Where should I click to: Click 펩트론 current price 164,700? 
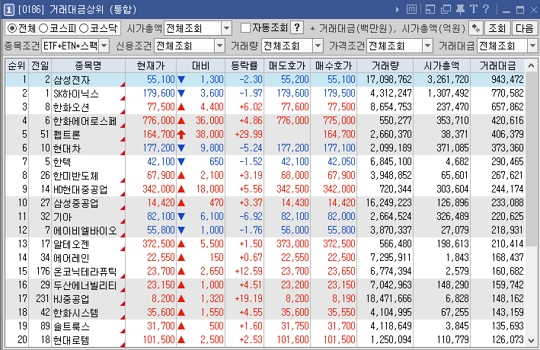(x=158, y=134)
